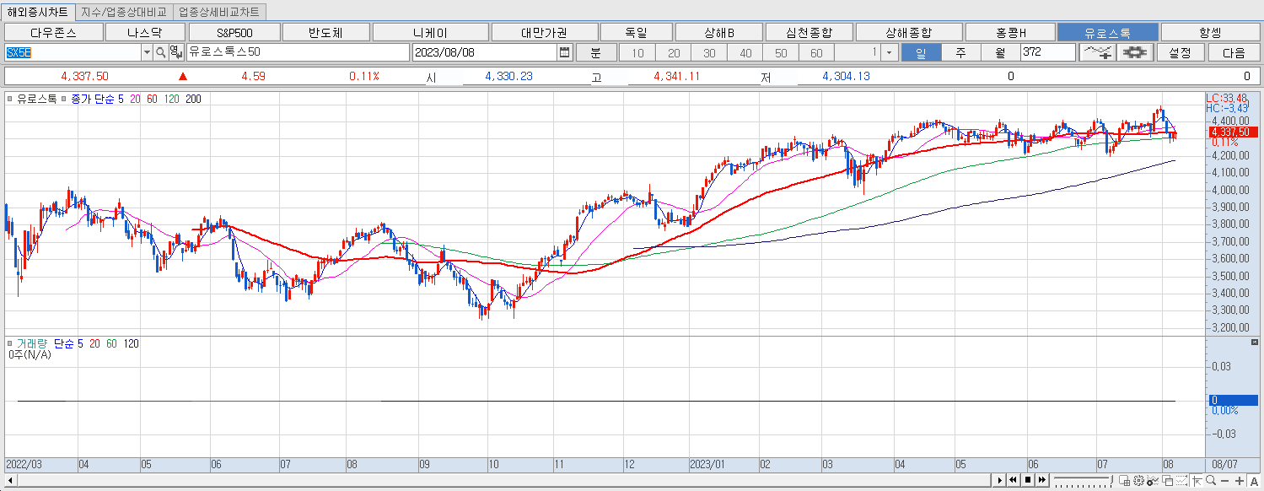Click the chart overlay compare icon in bottom toolbar
The width and height of the screenshot is (1264, 491).
point(1168,480)
